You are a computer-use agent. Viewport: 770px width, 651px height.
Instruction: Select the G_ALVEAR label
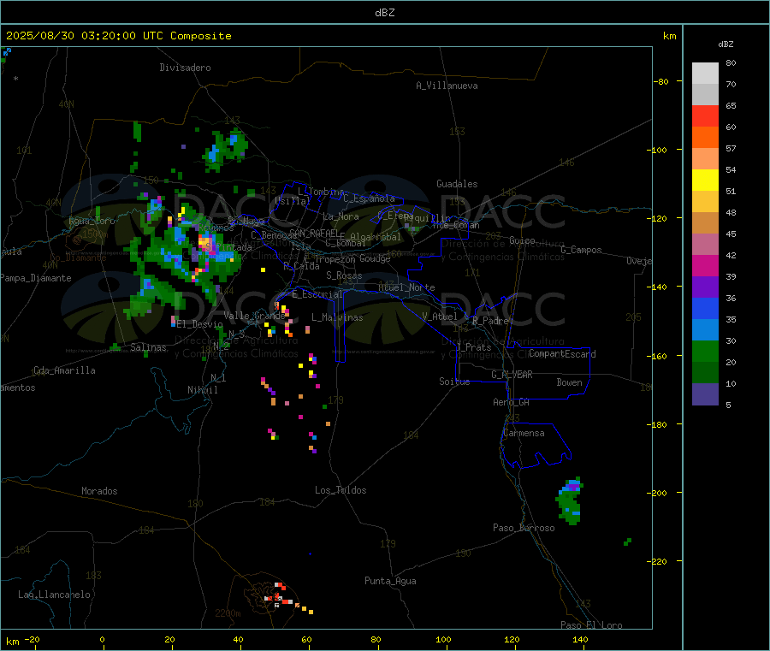[x=512, y=375]
